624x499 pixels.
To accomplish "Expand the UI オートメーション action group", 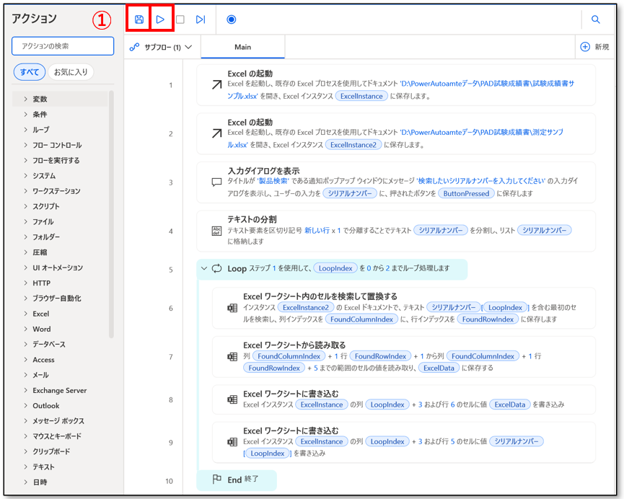I will [x=57, y=268].
